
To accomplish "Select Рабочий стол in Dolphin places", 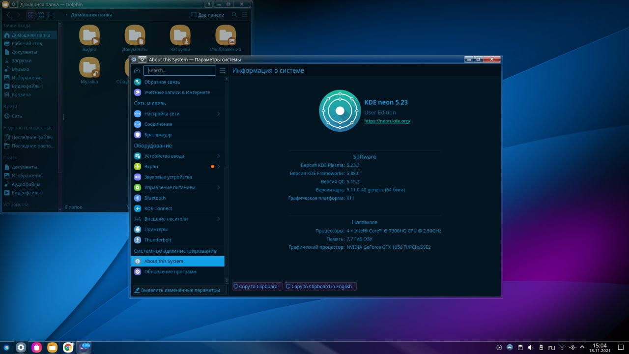I will point(29,44).
